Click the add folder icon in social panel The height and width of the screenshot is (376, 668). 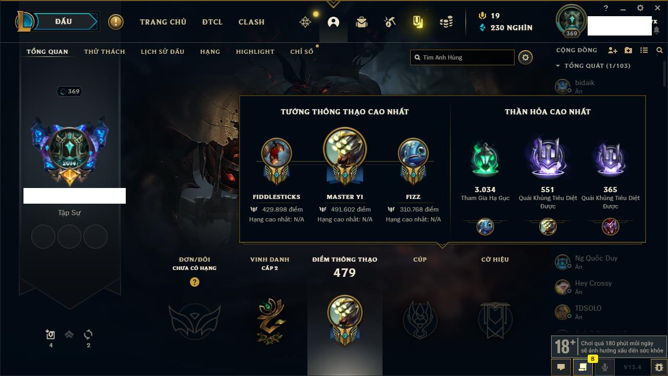[628, 50]
